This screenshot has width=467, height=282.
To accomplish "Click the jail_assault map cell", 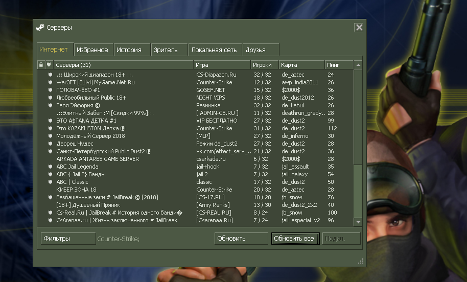I will click(295, 167).
